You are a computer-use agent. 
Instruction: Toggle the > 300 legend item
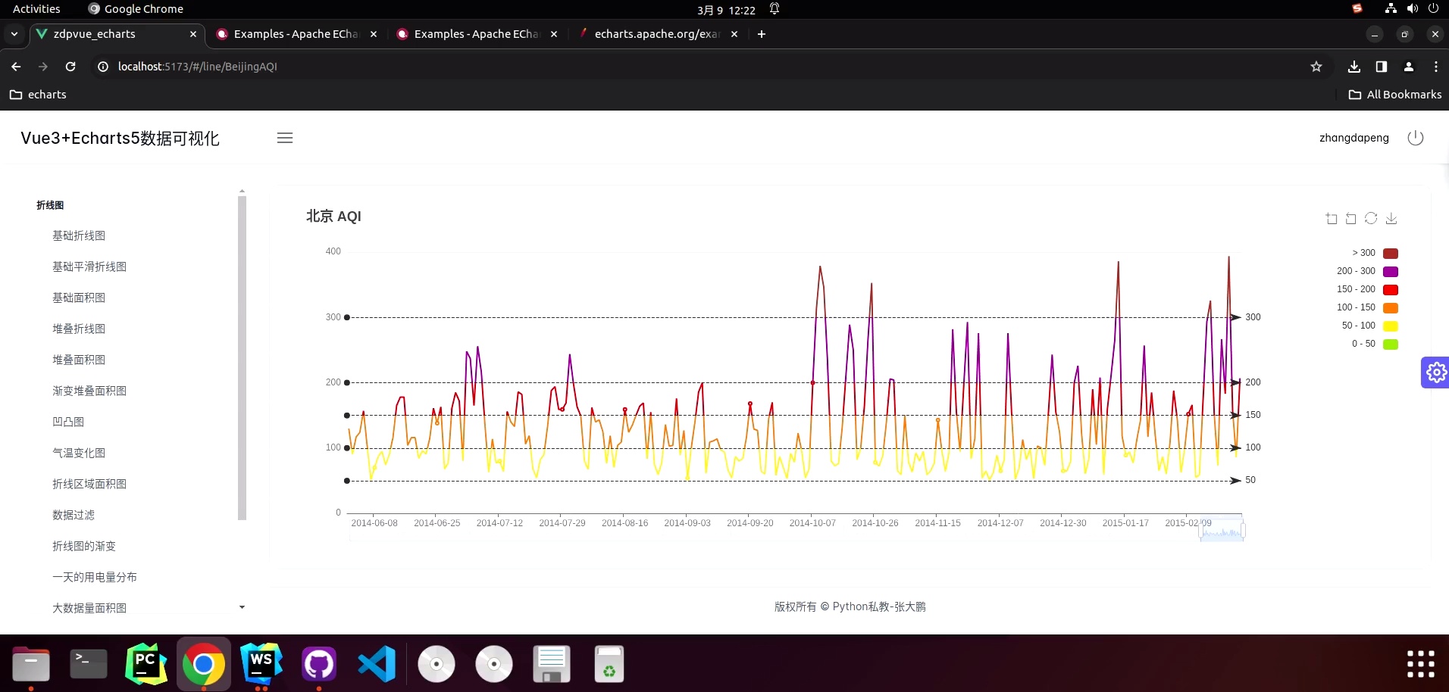point(1372,253)
